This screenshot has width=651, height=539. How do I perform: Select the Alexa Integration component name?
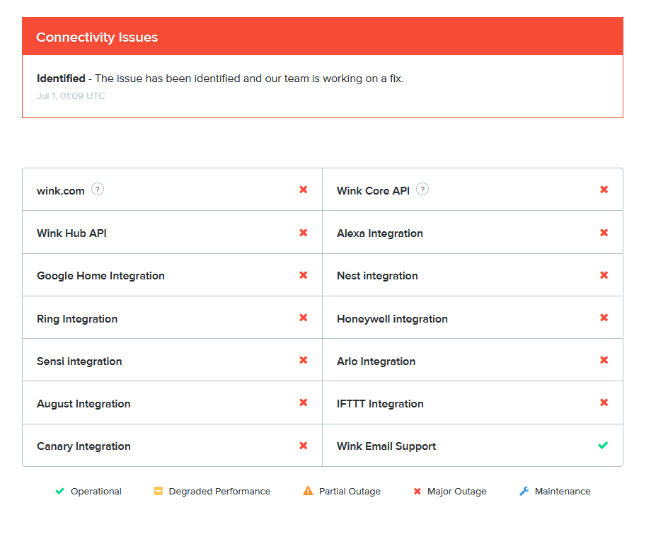coord(380,233)
